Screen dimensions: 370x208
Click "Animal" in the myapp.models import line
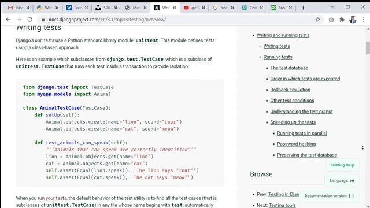(102, 94)
